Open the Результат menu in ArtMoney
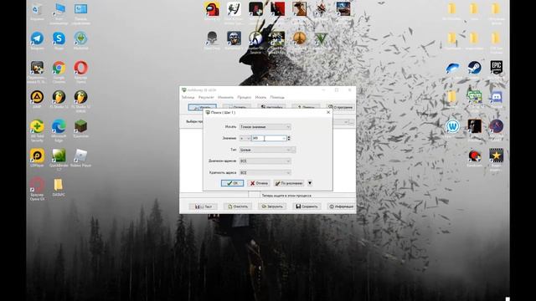The image size is (536, 301). 206,97
